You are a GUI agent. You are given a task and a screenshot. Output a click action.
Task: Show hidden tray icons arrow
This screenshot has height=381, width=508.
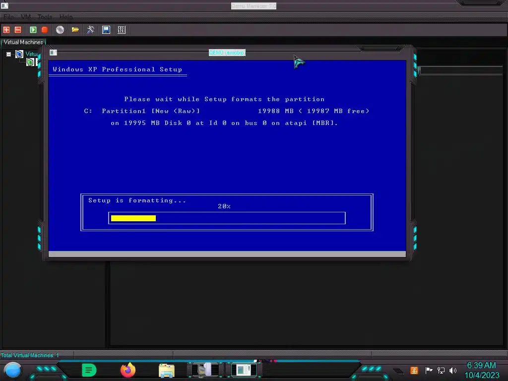(x=399, y=371)
